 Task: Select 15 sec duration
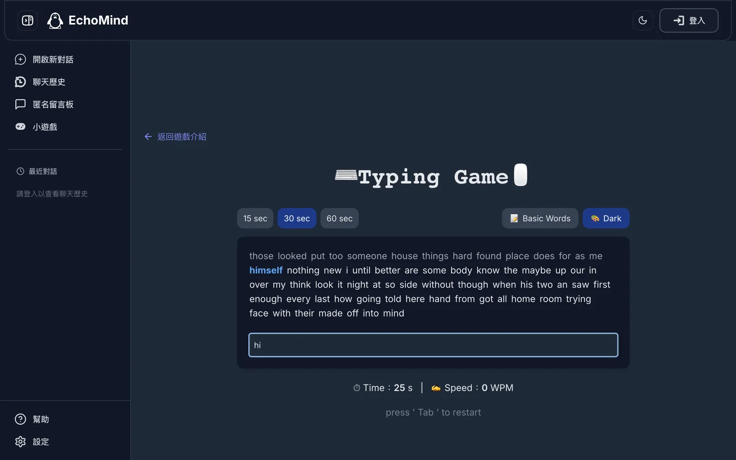click(255, 218)
